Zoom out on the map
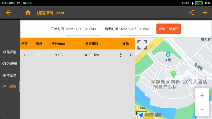The height and width of the screenshot is (119, 212). pyautogui.click(x=202, y=109)
